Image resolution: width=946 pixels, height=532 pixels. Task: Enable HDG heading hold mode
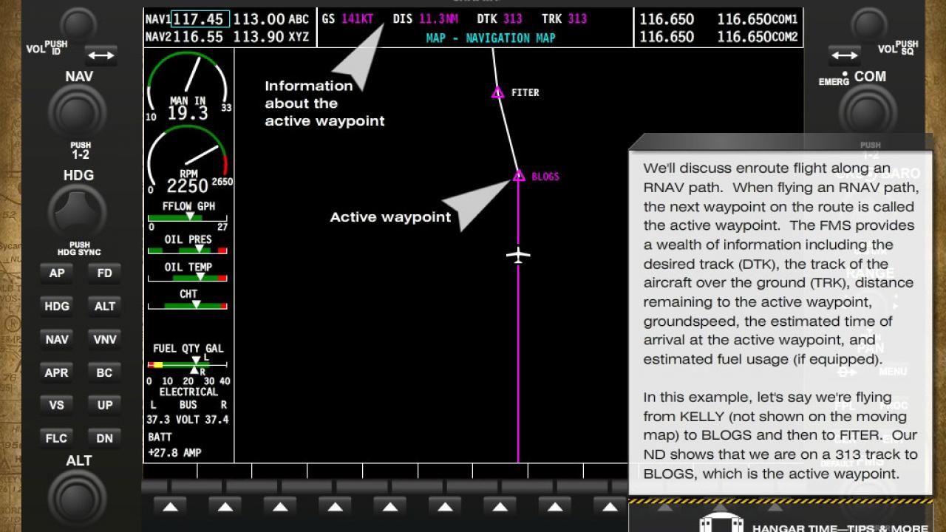[x=56, y=306]
